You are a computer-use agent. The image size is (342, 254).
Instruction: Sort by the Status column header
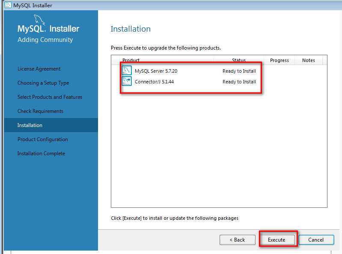(x=239, y=60)
